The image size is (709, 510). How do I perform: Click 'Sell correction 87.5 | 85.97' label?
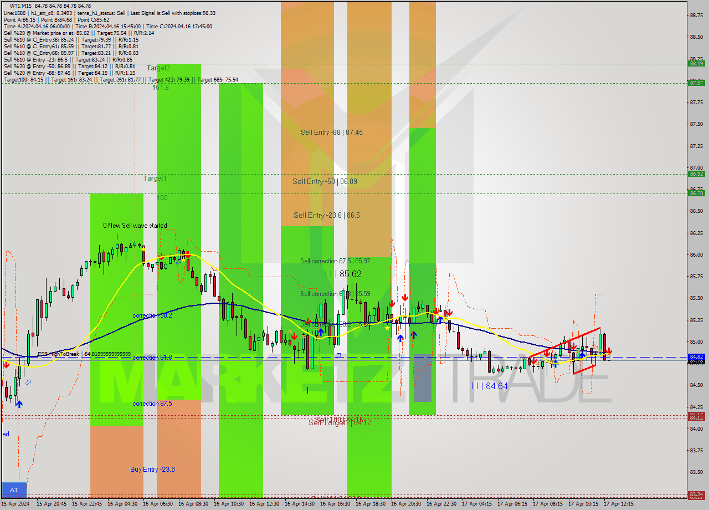point(335,261)
